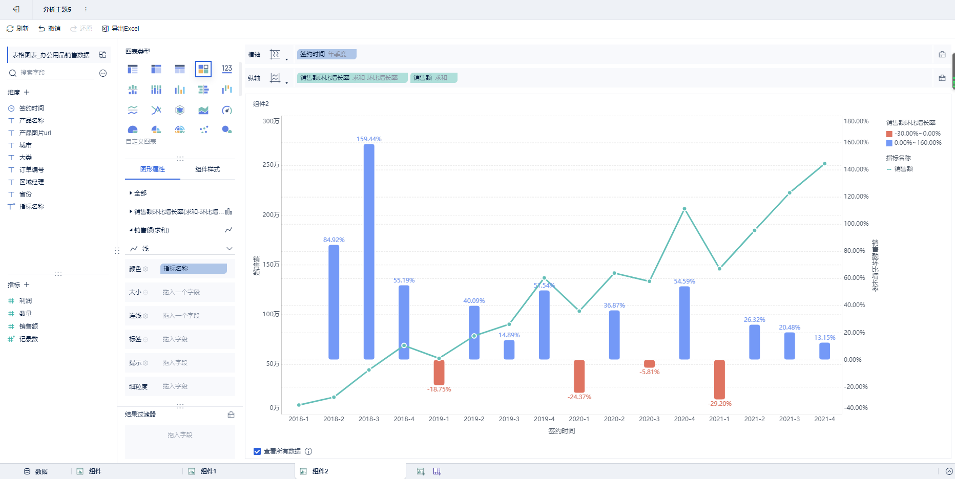Switch to the 组件样式 tab

pos(207,169)
